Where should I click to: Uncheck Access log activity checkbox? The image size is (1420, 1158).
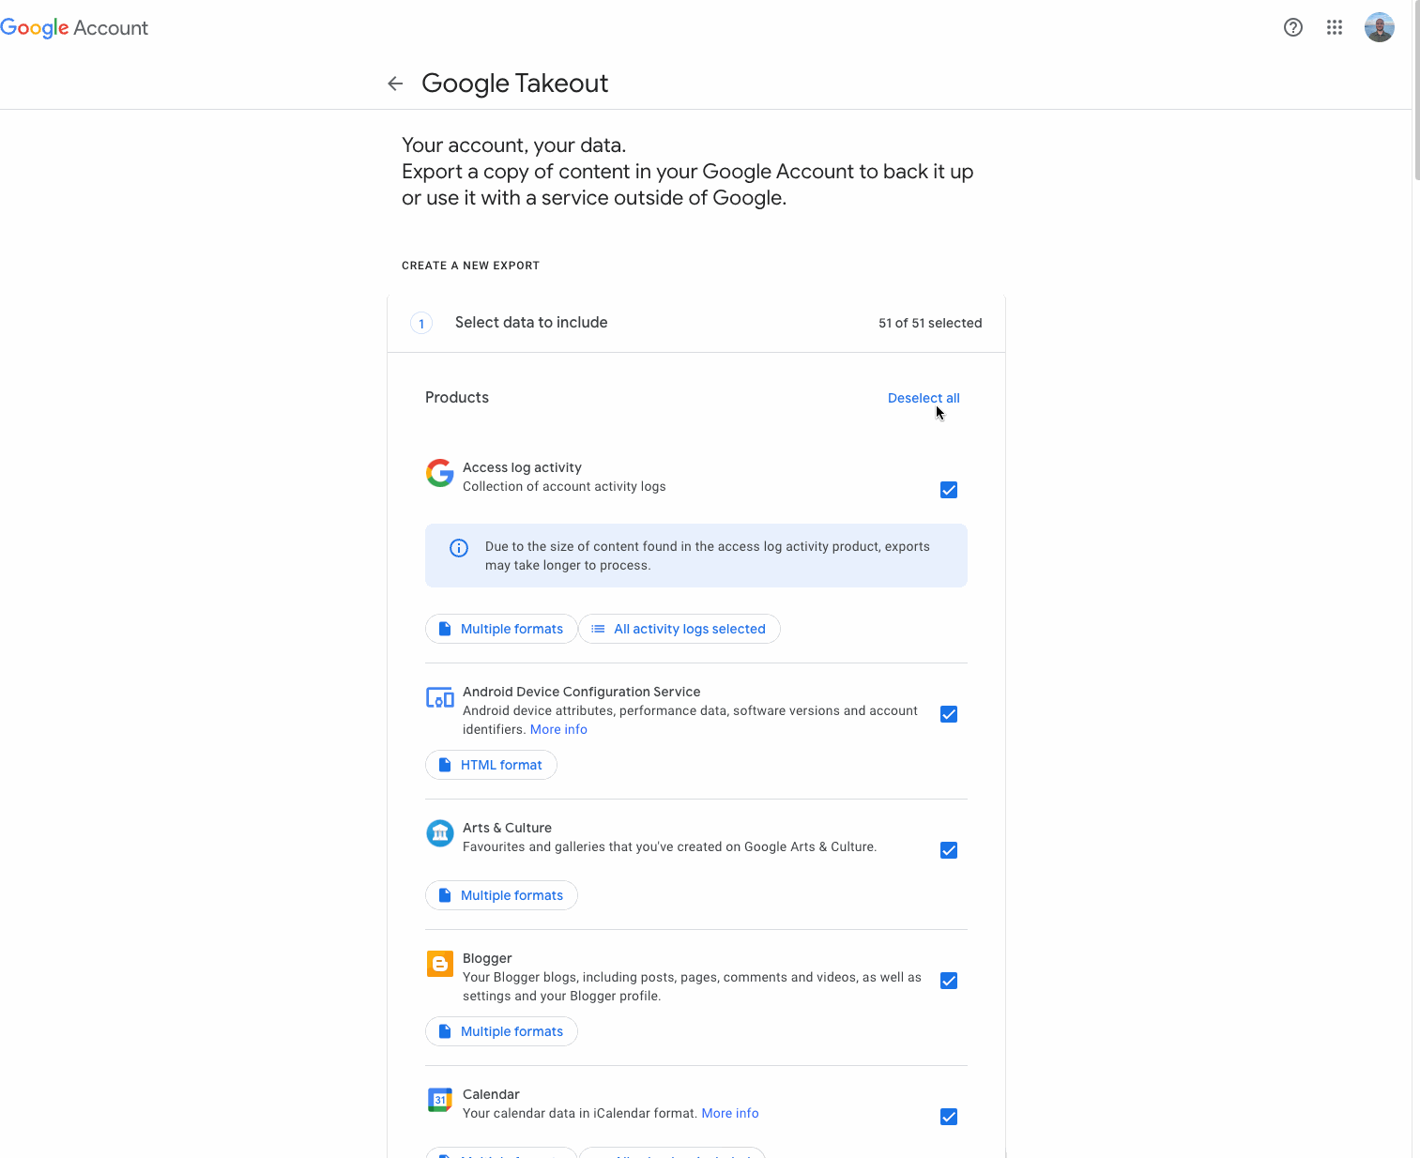click(x=949, y=490)
